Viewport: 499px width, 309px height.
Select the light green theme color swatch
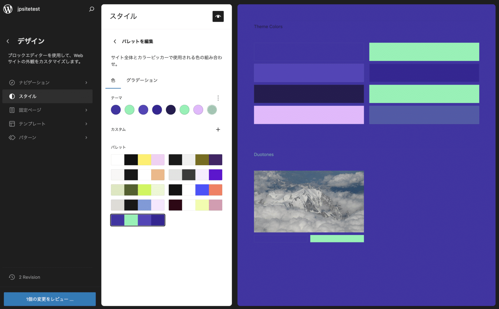[129, 110]
